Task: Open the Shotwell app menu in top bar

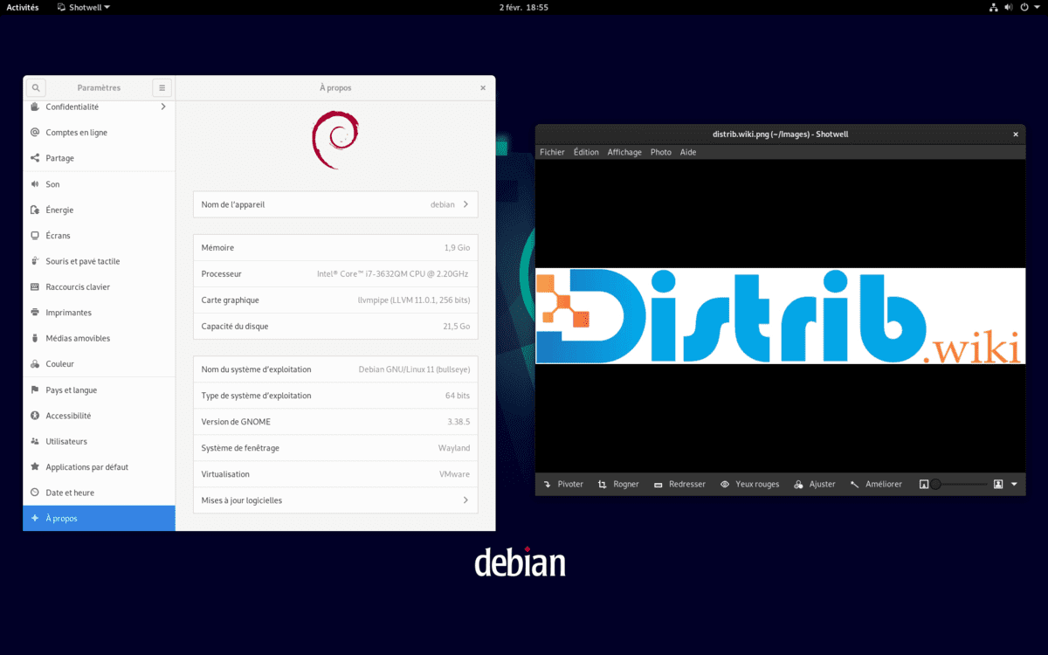Action: [84, 7]
